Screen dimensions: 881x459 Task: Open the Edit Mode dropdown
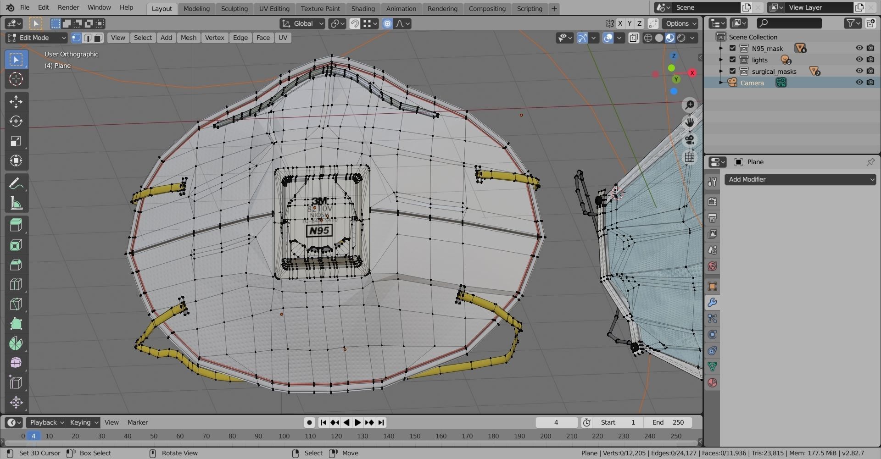(x=37, y=38)
